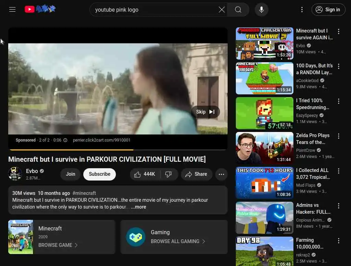
Task: Open the Zelda Pro Plays thumbnail
Action: point(264,148)
